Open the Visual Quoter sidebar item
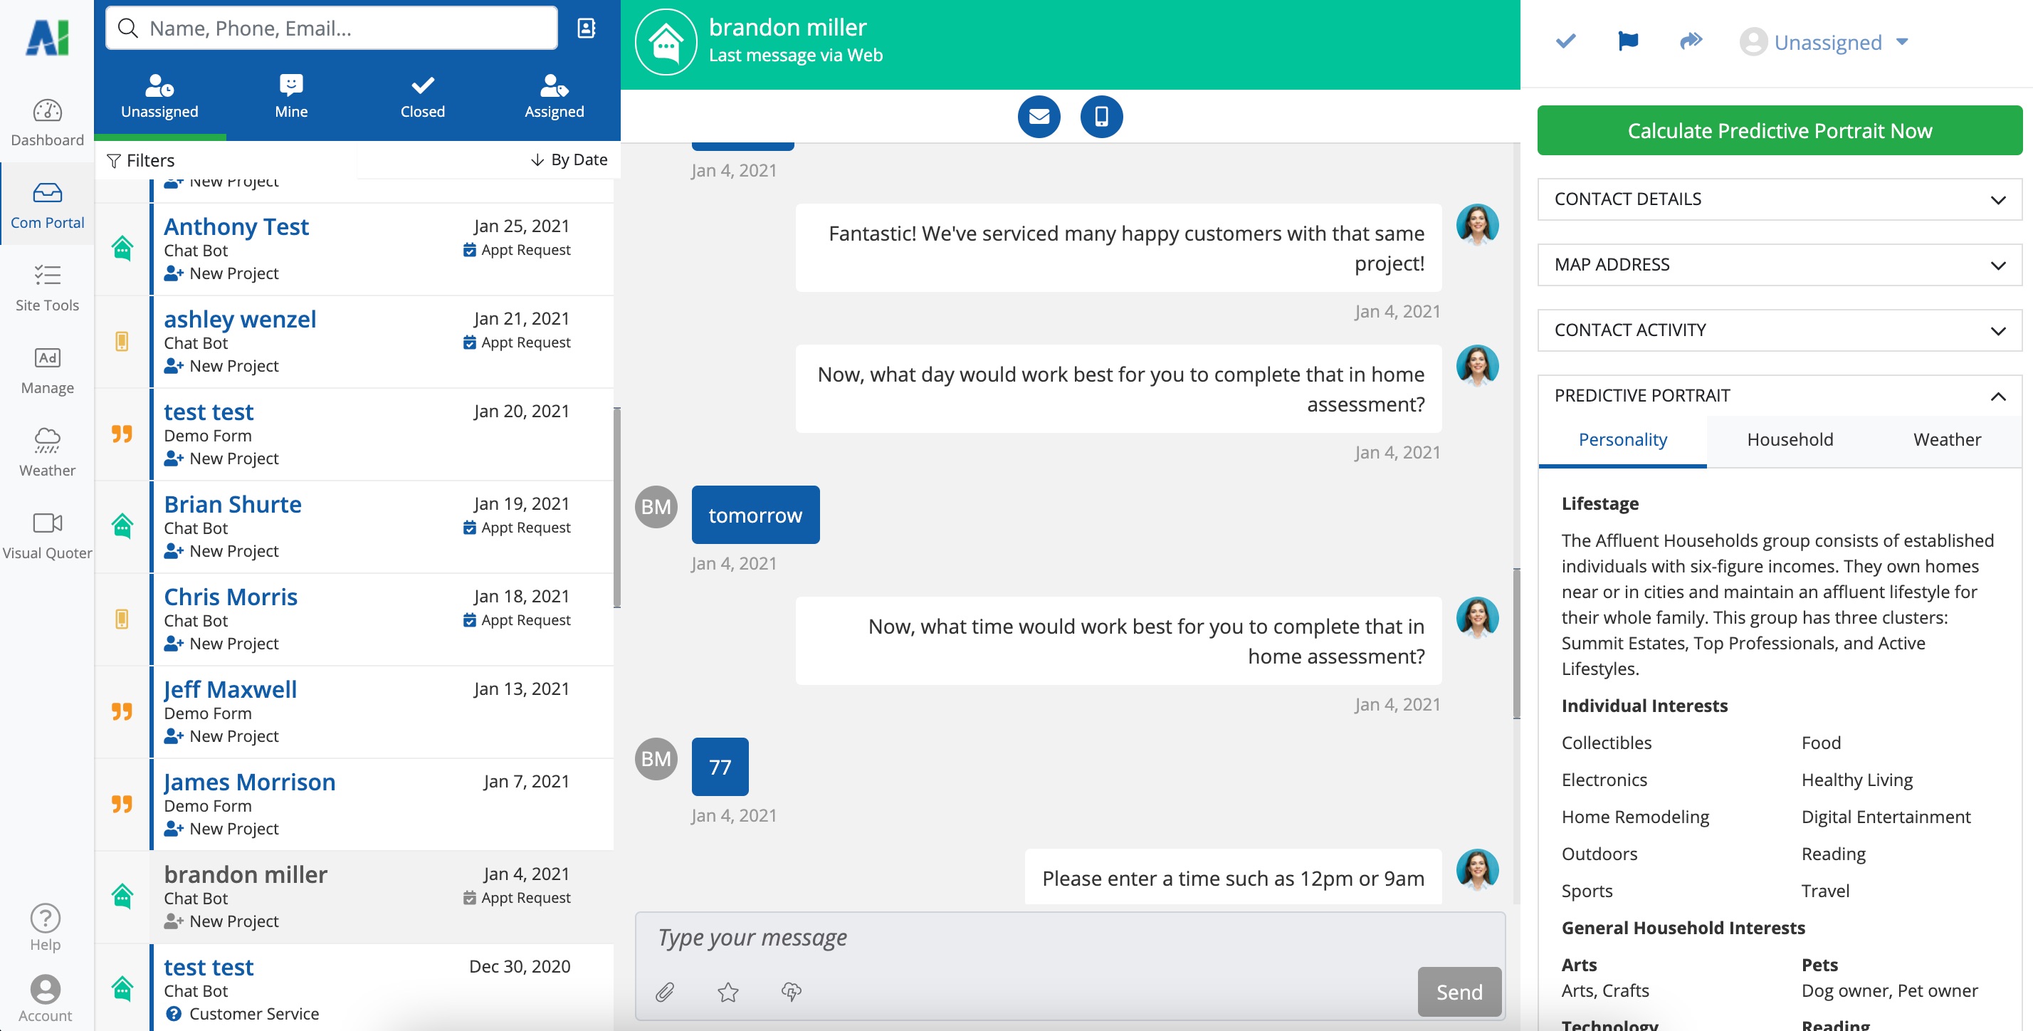Image resolution: width=2033 pixels, height=1031 pixels. tap(46, 535)
